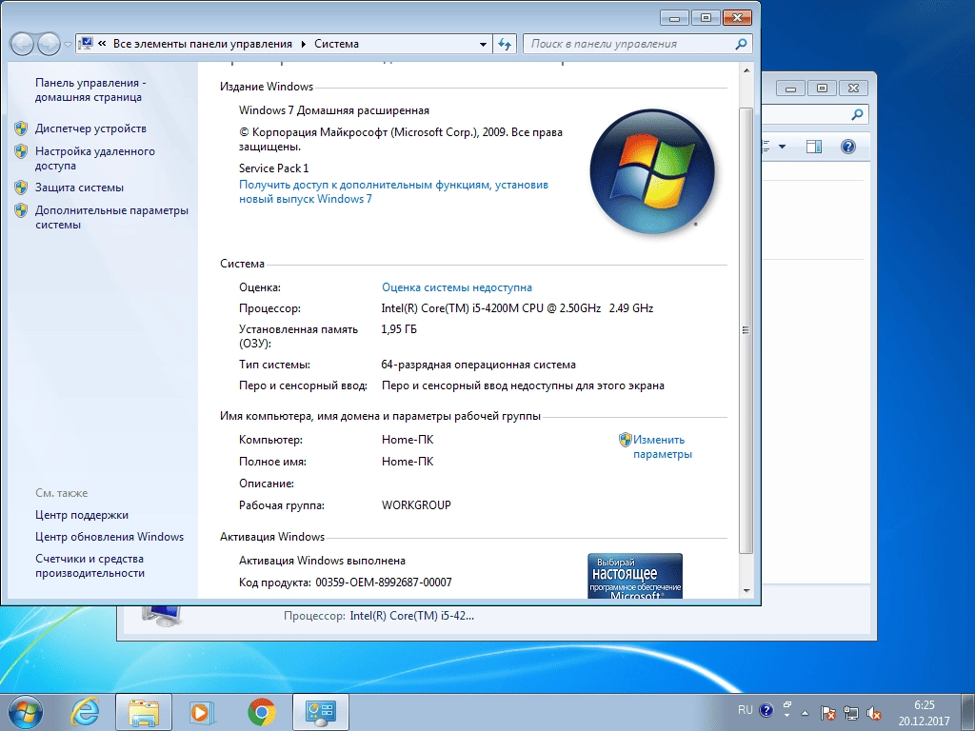Screen dimensions: 975x731
Task: Launch Google Chrome from taskbar
Action: point(261,712)
